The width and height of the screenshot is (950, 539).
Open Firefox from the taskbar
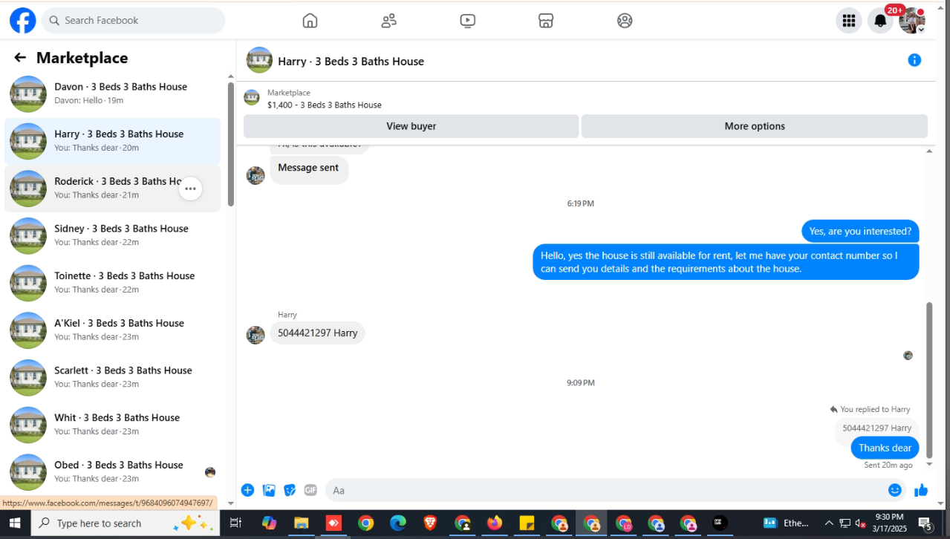pyautogui.click(x=494, y=523)
